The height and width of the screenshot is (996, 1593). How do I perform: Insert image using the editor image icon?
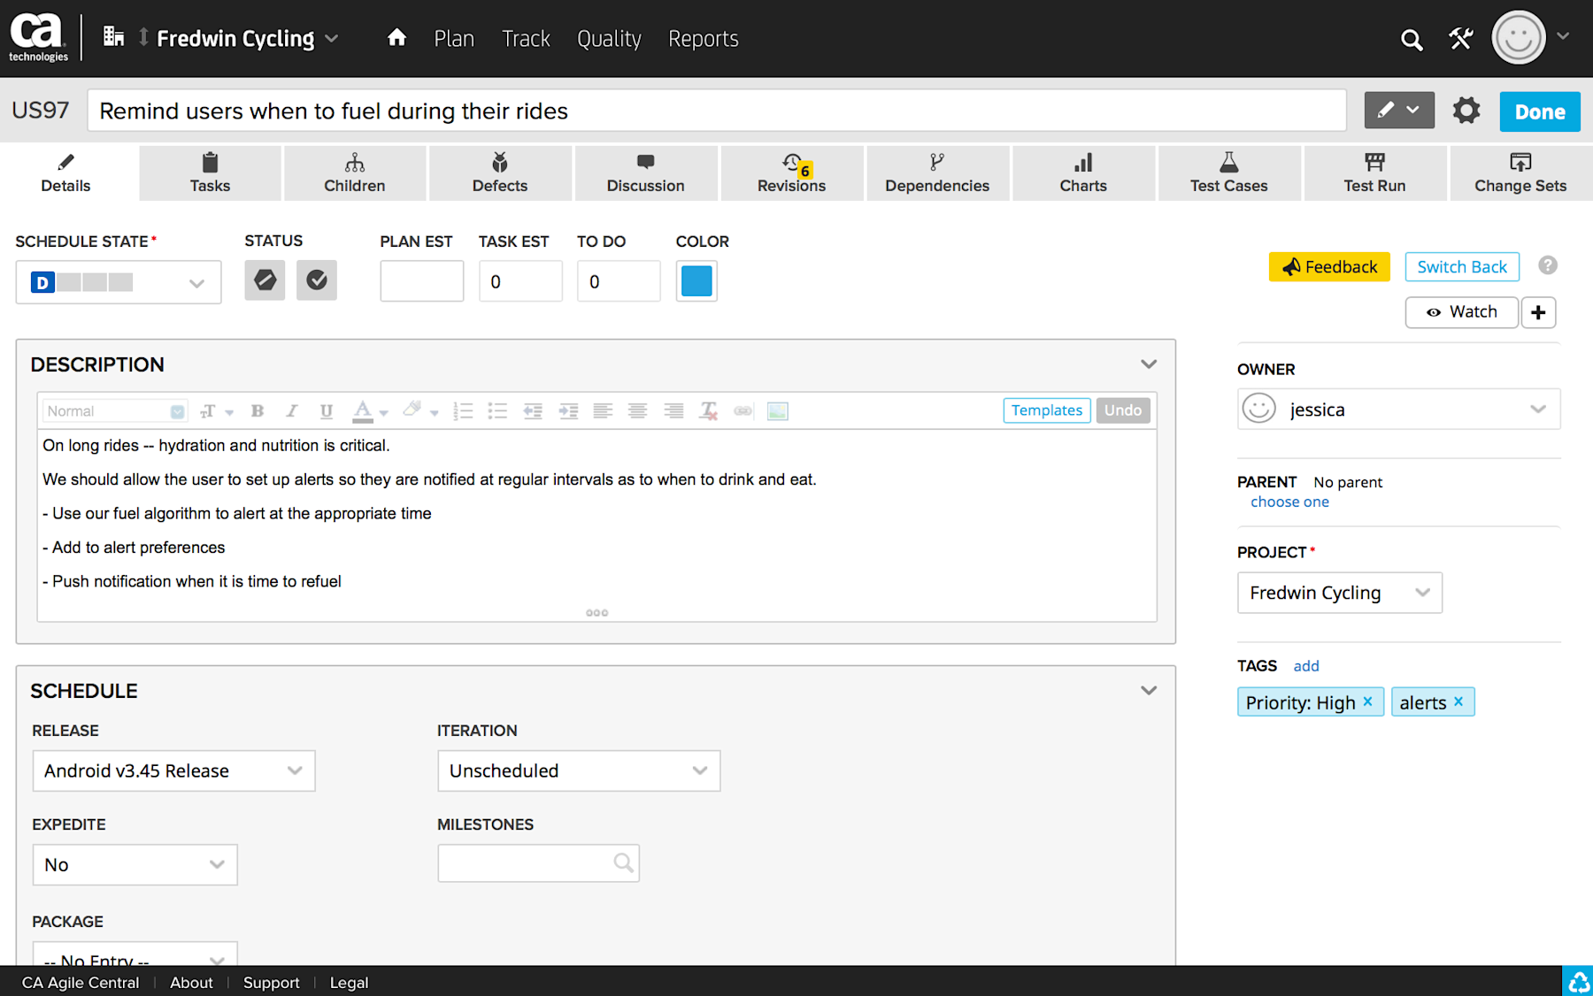point(777,411)
